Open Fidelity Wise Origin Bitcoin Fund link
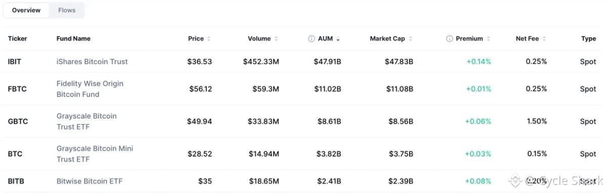The image size is (607, 193). 90,89
